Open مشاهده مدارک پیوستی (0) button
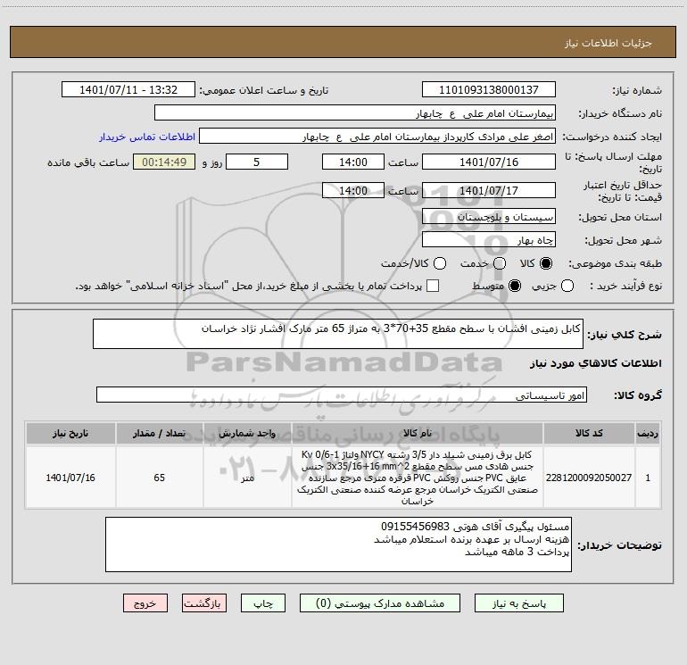 pyautogui.click(x=380, y=603)
